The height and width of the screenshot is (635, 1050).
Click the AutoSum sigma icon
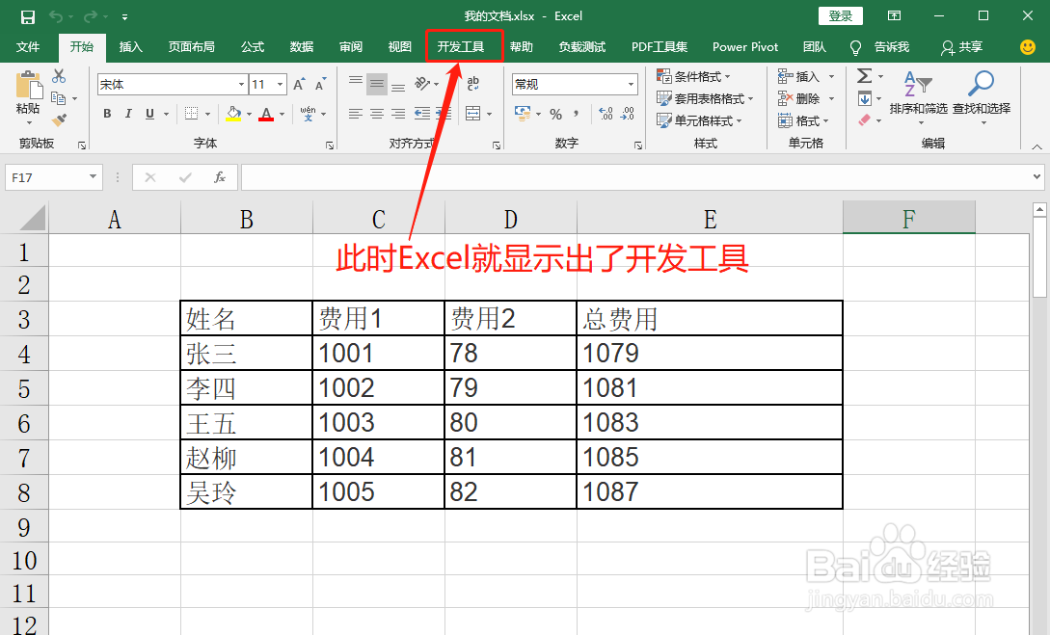pyautogui.click(x=865, y=75)
